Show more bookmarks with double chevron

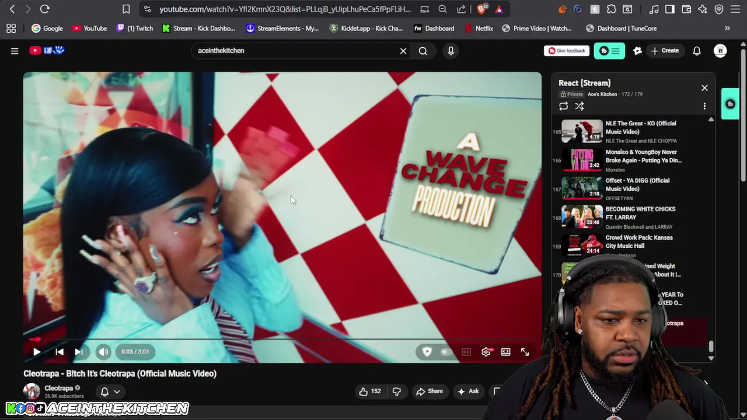pyautogui.click(x=727, y=28)
